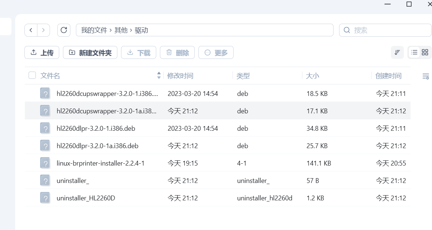Viewport: 432px width, 230px height.
Task: Click the 删除 delete button
Action: click(177, 52)
